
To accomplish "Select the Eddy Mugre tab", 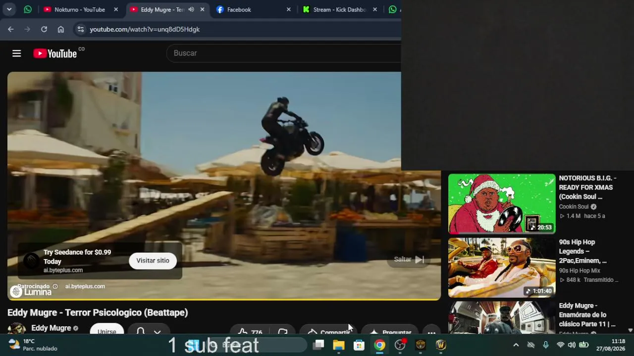I will tap(162, 9).
